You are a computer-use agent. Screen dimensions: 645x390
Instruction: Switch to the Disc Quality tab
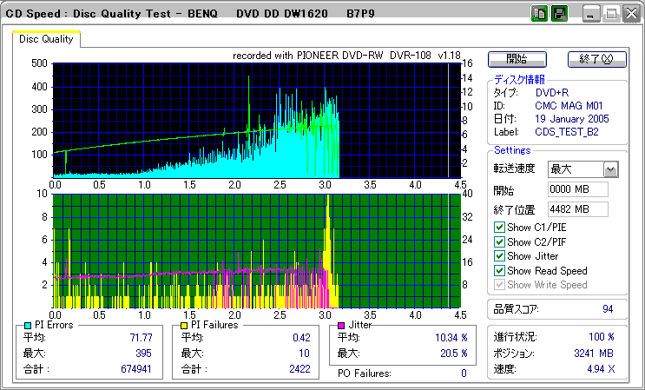46,39
